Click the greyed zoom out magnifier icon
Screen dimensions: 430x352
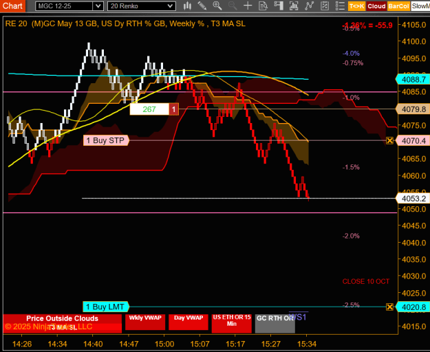click(x=233, y=5)
